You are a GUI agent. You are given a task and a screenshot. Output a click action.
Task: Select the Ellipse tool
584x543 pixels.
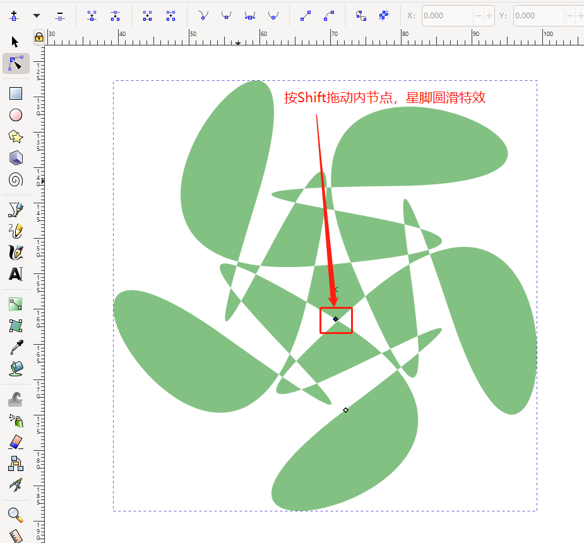16,115
